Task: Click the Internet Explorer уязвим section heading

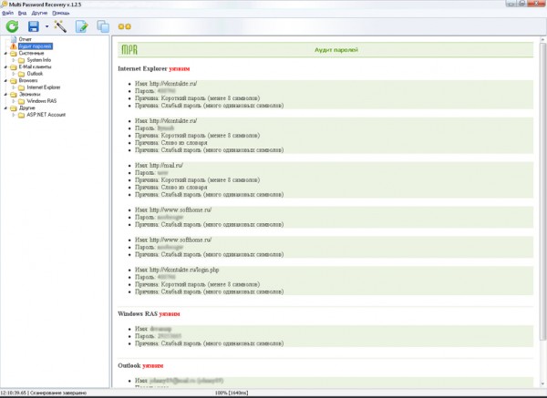Action: [154, 68]
